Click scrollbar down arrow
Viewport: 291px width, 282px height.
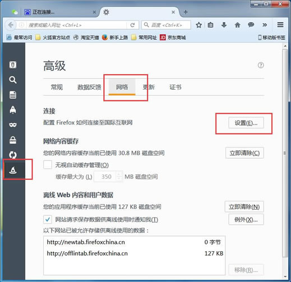pyautogui.click(x=285, y=276)
